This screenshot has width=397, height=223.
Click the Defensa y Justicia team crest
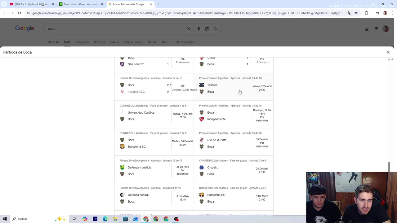(122, 168)
